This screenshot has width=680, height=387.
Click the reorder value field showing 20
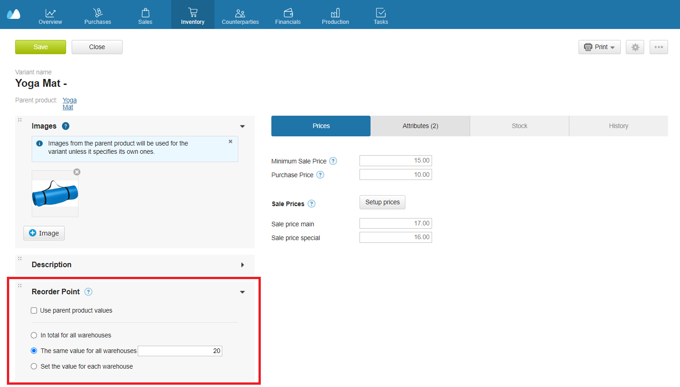click(x=180, y=351)
